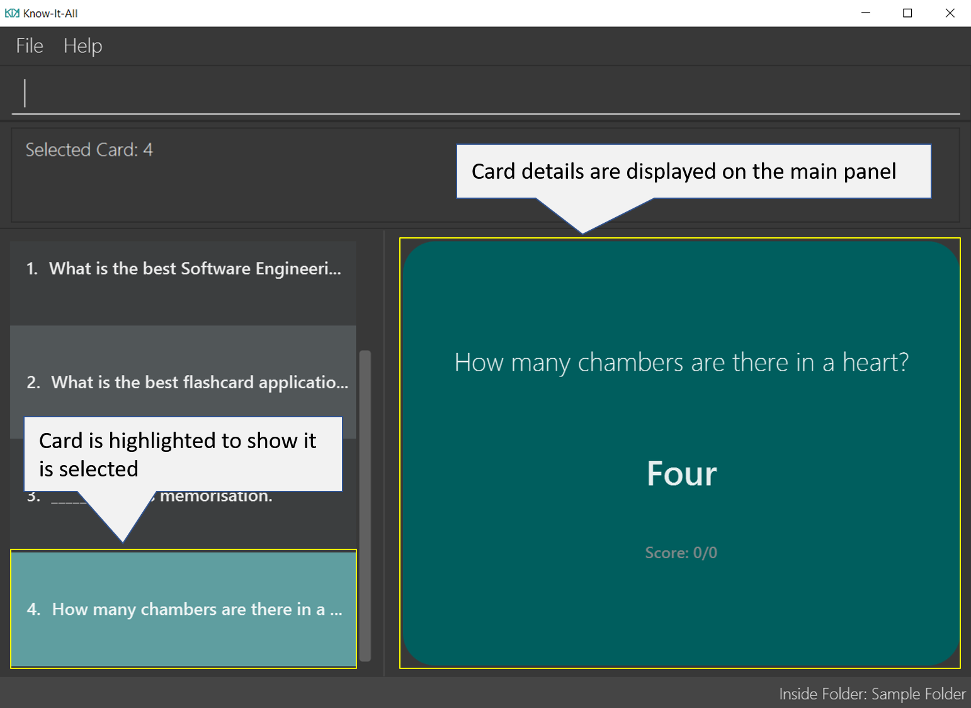Click the Know-It-All app icon in title bar
971x708 pixels.
point(12,13)
